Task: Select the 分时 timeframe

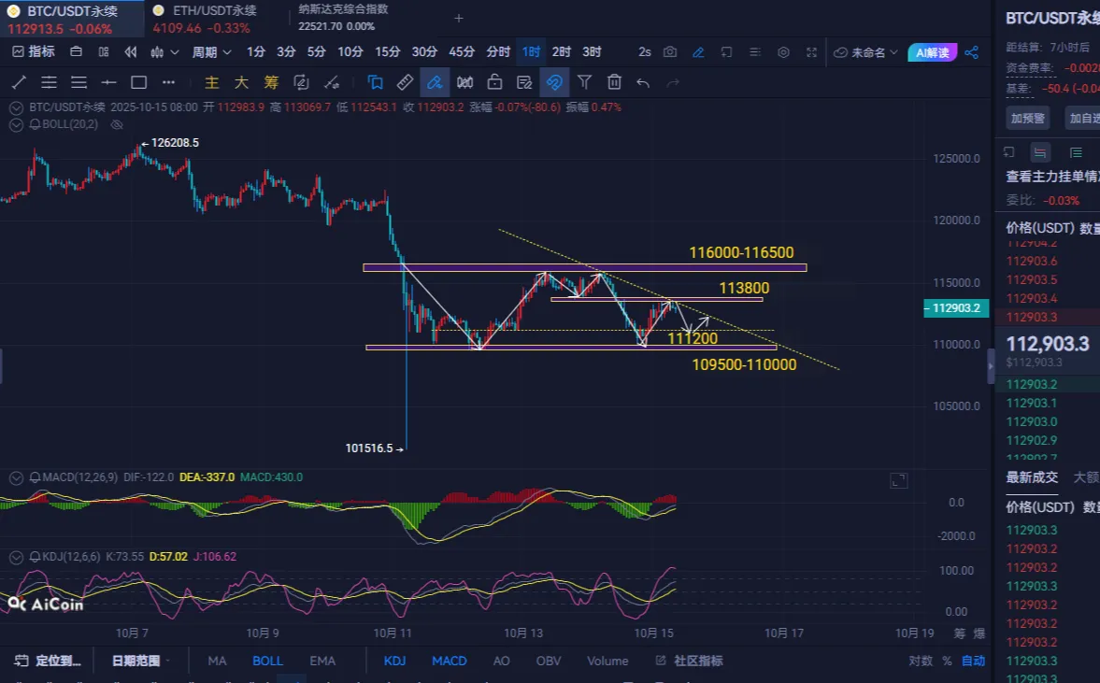Action: coord(498,52)
